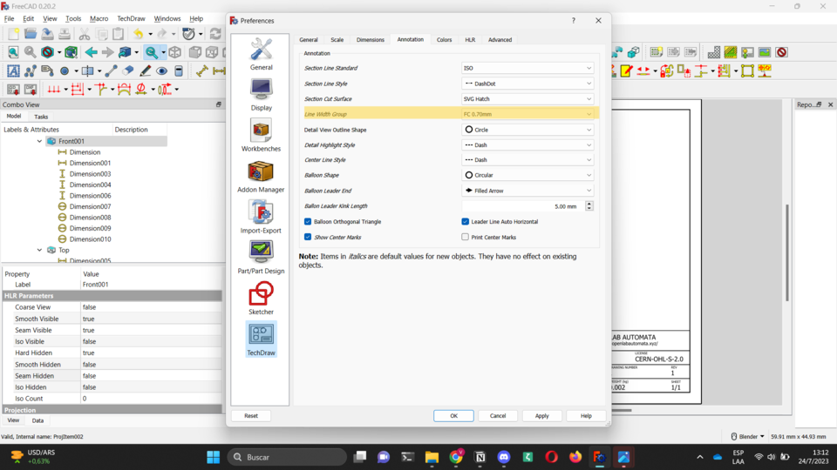Switch to Tasks tab in Combo View

[41, 117]
